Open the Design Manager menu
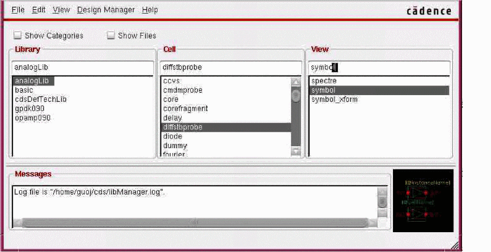The width and height of the screenshot is (491, 252). pos(106,10)
